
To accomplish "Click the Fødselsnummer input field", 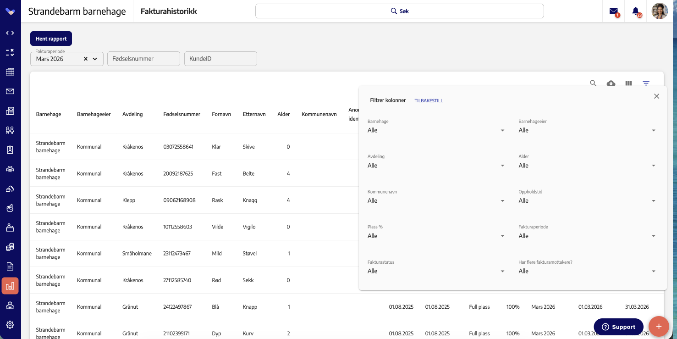I will tap(143, 59).
